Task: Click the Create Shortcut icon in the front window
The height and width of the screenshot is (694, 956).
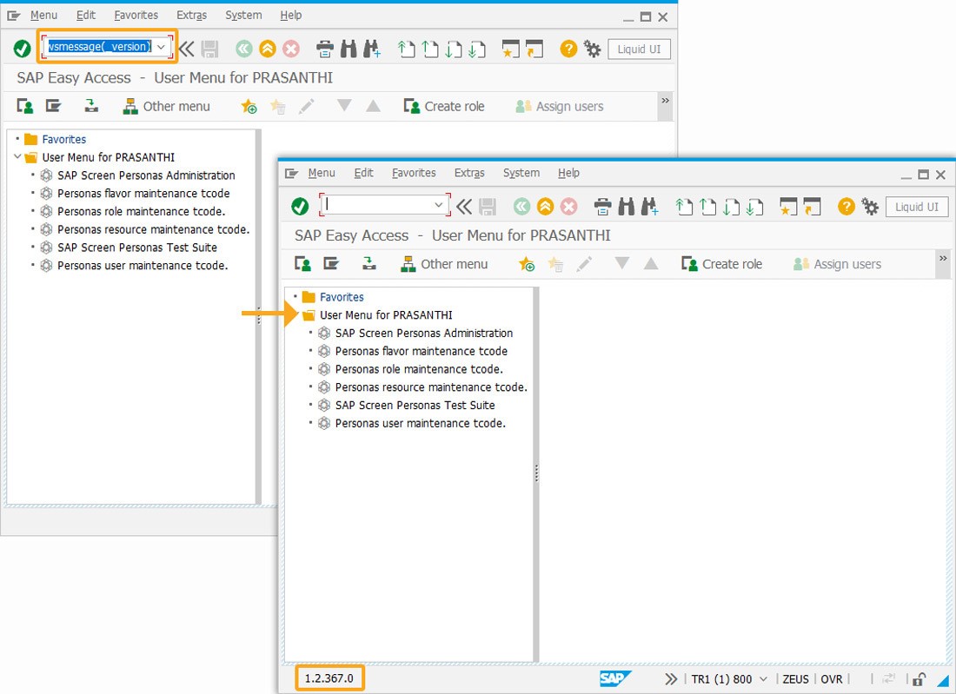Action: click(x=812, y=207)
